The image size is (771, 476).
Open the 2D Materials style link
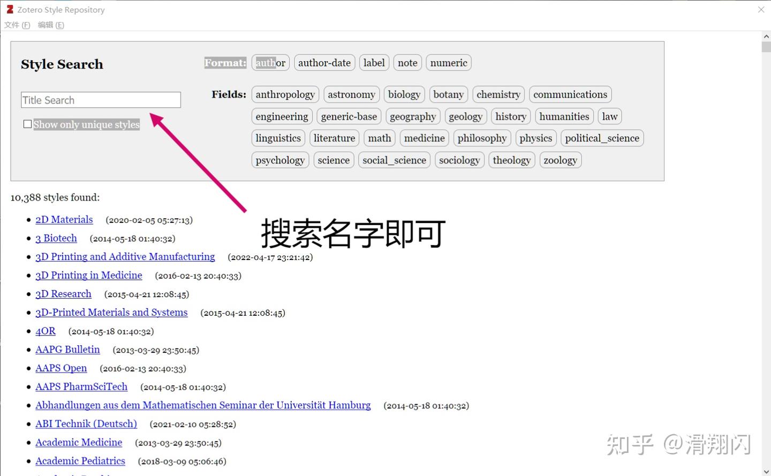[64, 219]
